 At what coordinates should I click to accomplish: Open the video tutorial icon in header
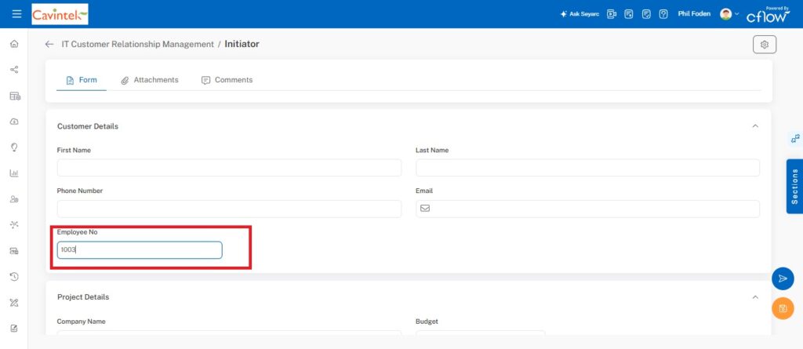[x=612, y=14]
